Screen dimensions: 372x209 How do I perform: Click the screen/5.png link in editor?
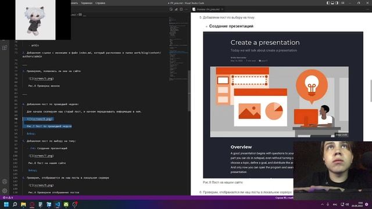[43, 78]
